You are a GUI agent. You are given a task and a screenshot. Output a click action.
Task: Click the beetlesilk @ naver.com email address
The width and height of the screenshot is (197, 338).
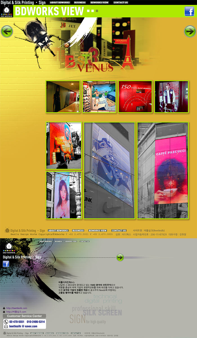tap(23, 326)
